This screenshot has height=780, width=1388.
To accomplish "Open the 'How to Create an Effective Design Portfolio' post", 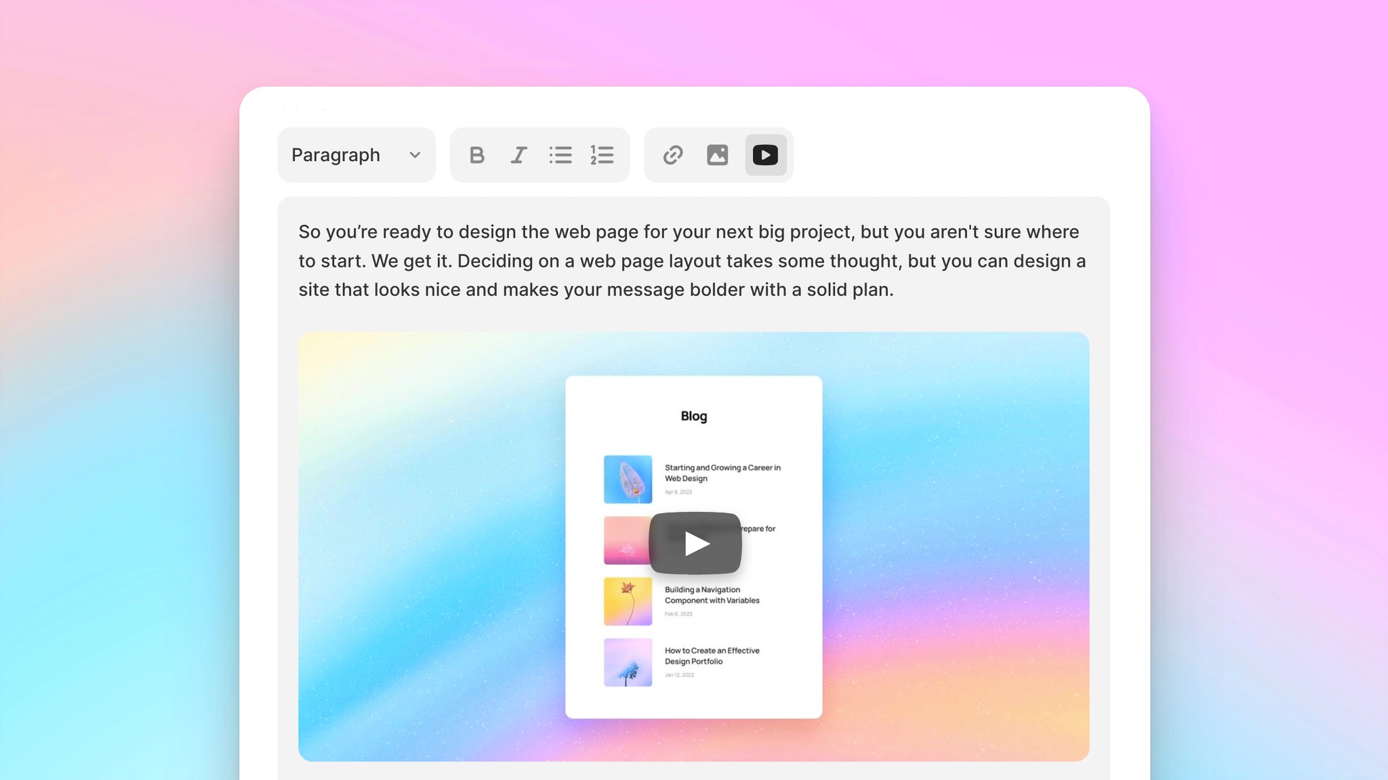I will pos(711,656).
